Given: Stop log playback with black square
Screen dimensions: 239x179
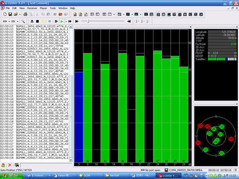Looking at the screenshot, I should click(37, 21).
